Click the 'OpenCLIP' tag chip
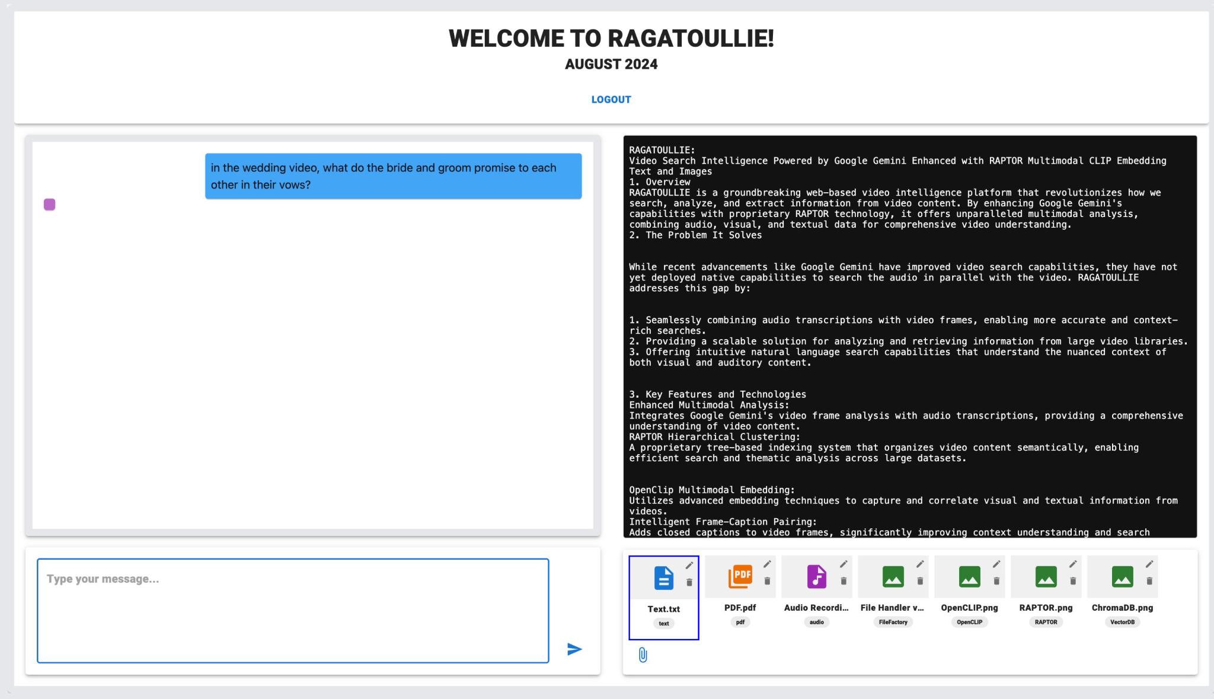 point(969,622)
